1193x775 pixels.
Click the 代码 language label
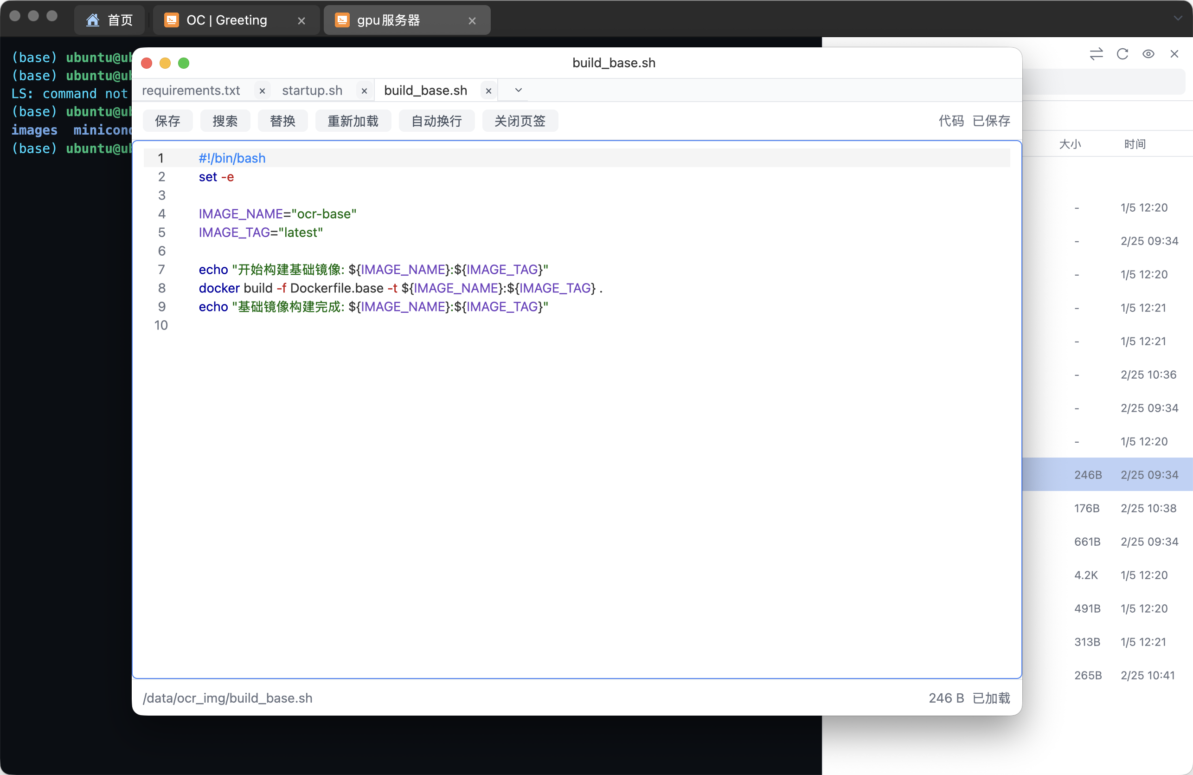pyautogui.click(x=951, y=121)
